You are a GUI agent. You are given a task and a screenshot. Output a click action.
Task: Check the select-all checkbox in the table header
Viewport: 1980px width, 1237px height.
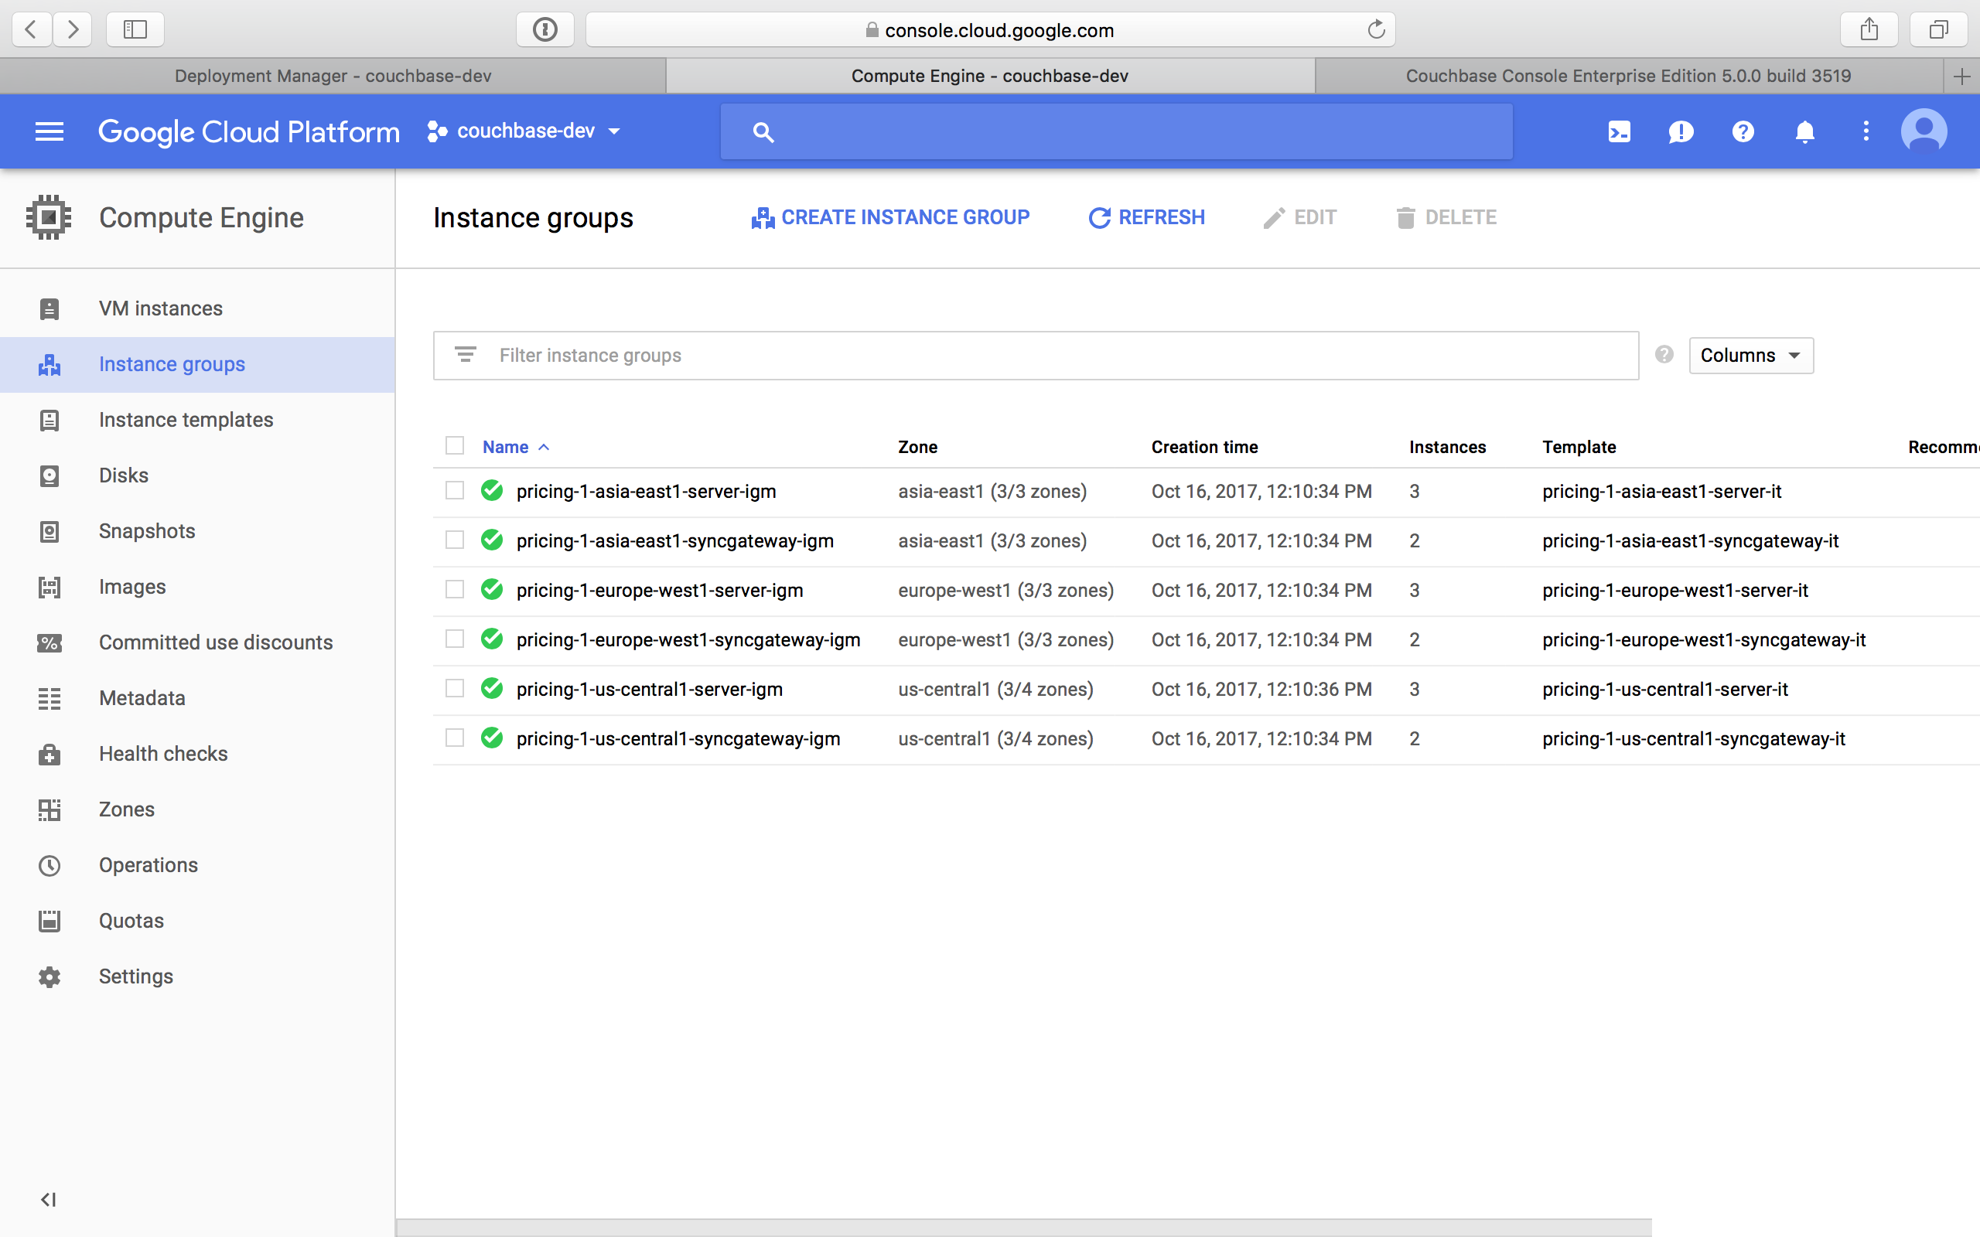tap(455, 445)
